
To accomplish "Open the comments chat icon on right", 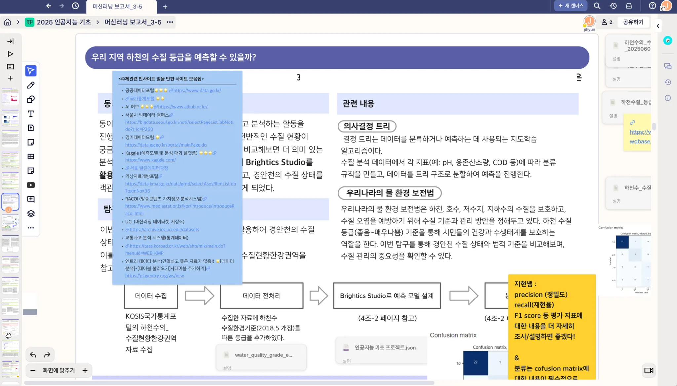I will (668, 66).
